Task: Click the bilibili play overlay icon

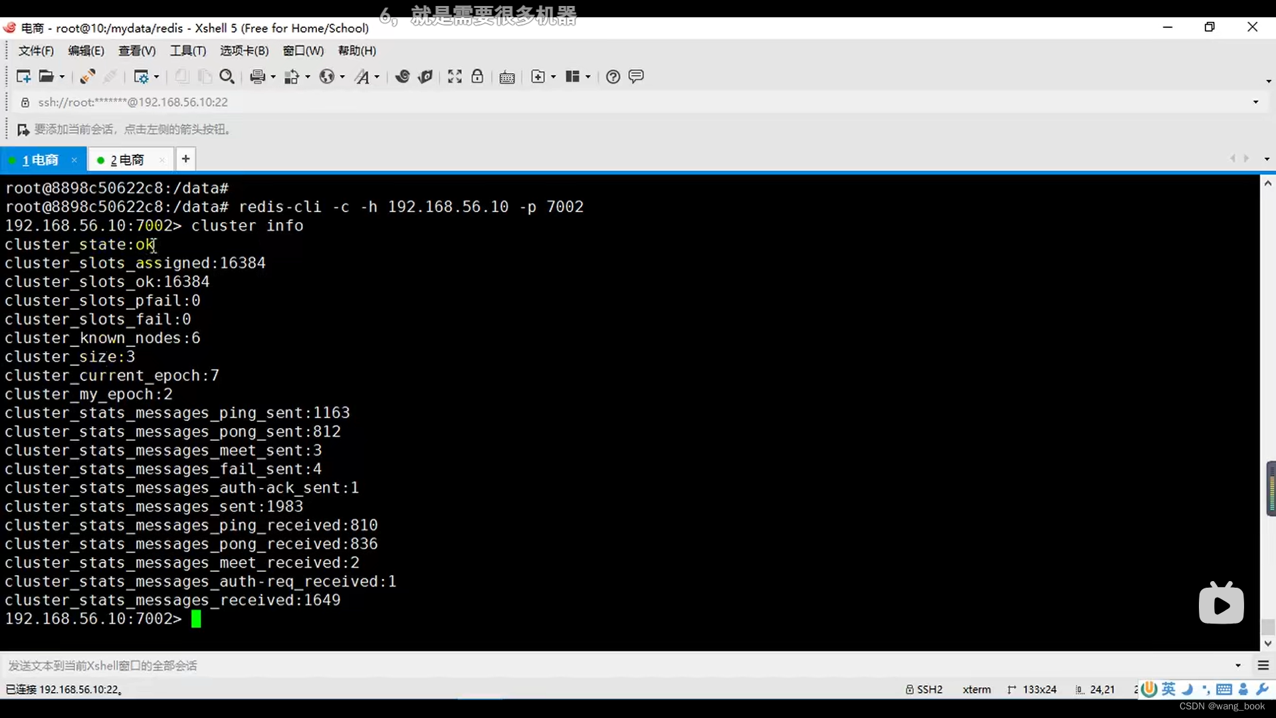Action: click(1222, 603)
